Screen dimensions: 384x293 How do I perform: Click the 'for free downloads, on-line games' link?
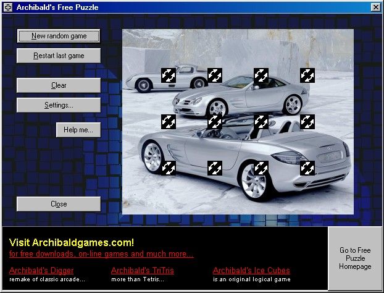101,253
